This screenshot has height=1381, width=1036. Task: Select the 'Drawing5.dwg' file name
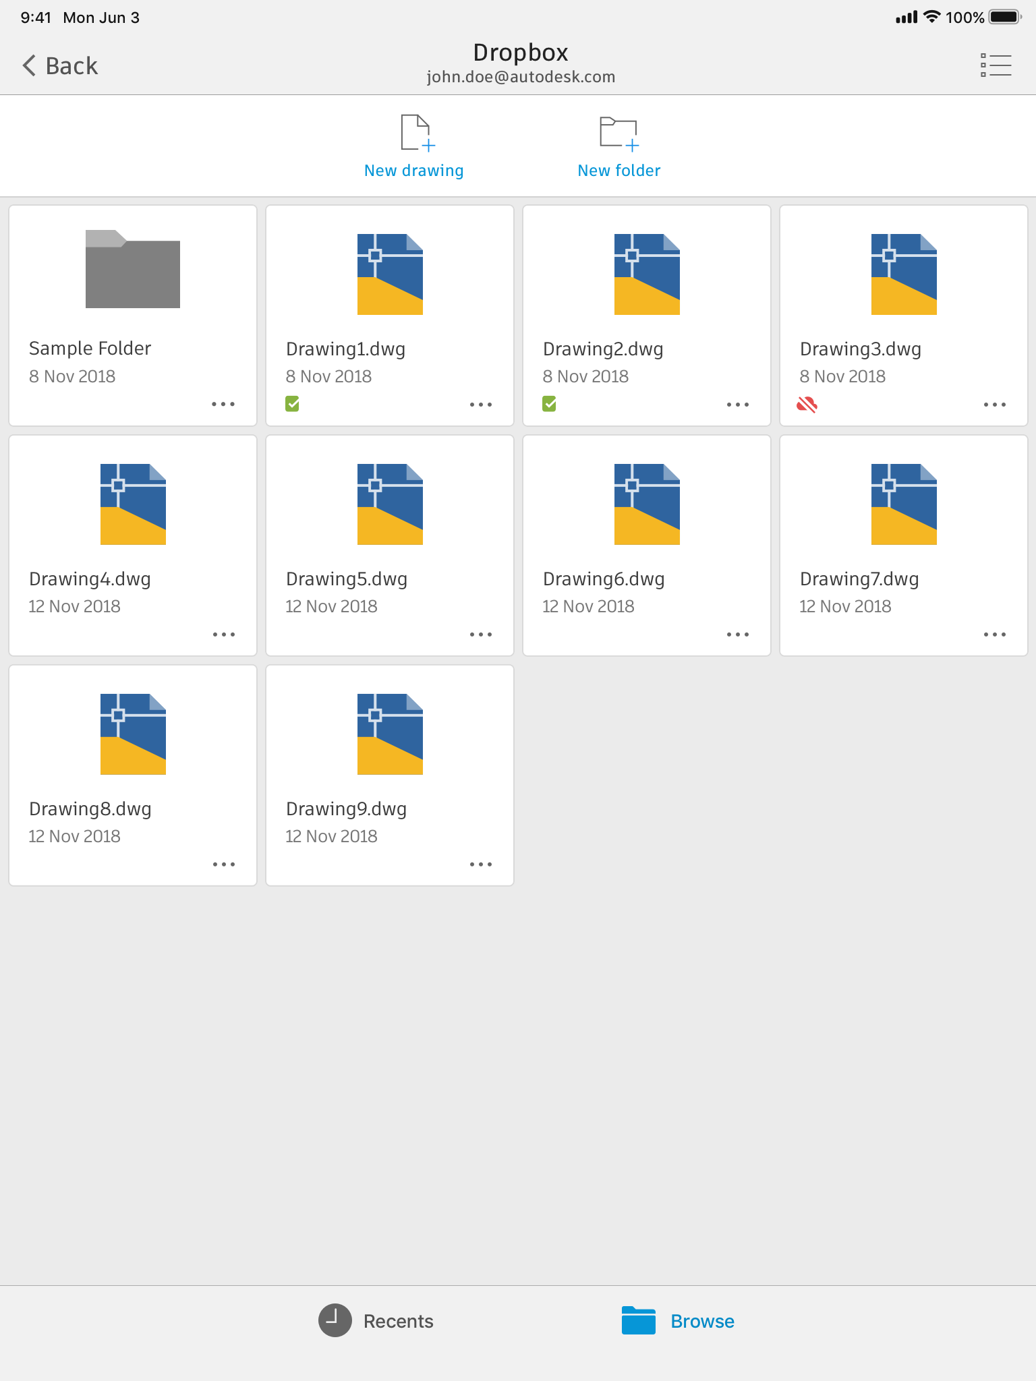pyautogui.click(x=346, y=579)
